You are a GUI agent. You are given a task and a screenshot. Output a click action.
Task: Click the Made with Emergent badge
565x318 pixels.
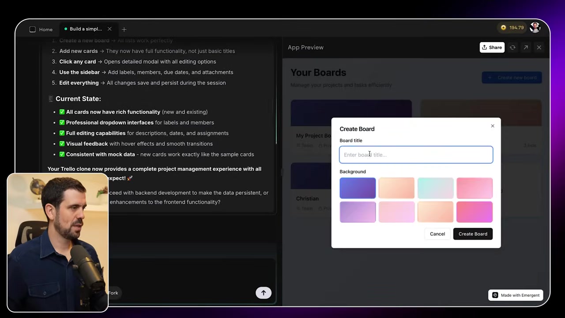coord(516,295)
